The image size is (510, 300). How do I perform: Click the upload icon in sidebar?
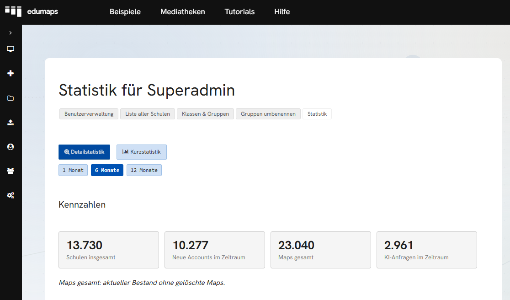(11, 123)
